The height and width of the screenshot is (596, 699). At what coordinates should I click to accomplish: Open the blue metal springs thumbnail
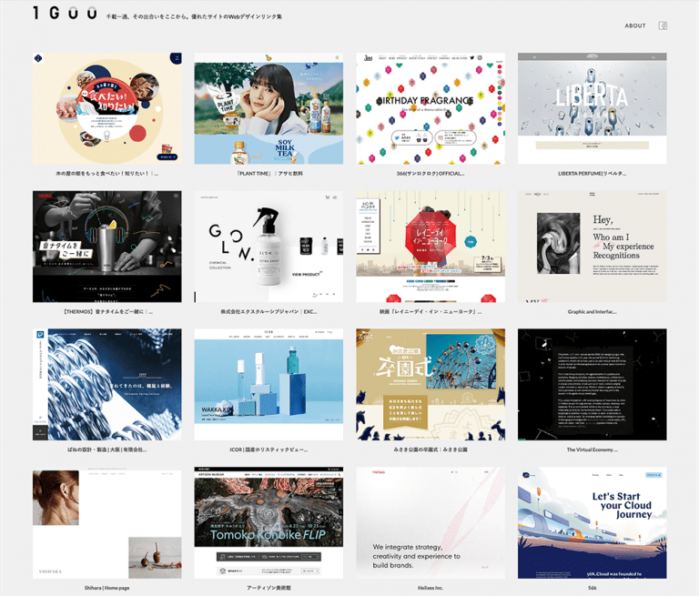coord(107,385)
